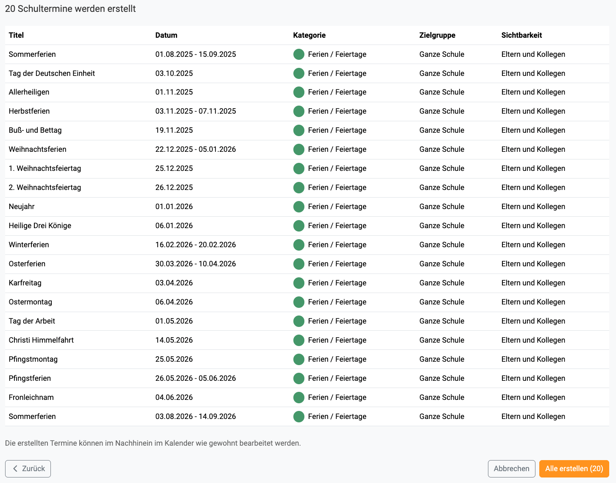Click the Zurück back arrow icon
The height and width of the screenshot is (483, 616).
[x=15, y=469]
